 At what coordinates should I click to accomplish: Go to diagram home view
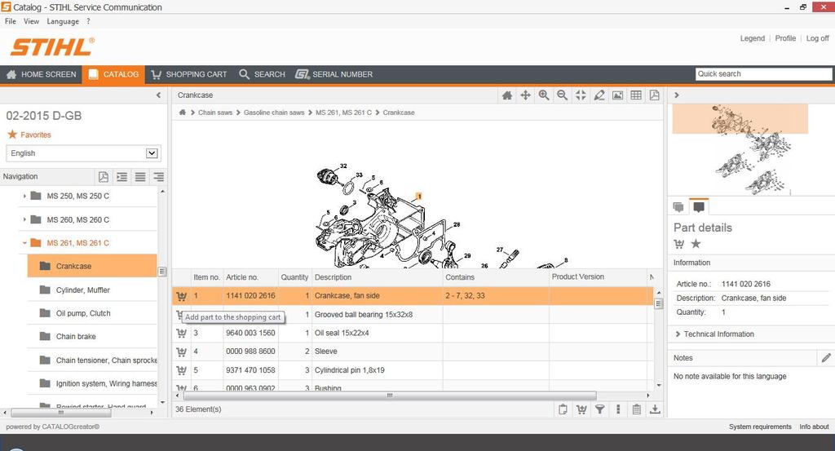[507, 95]
